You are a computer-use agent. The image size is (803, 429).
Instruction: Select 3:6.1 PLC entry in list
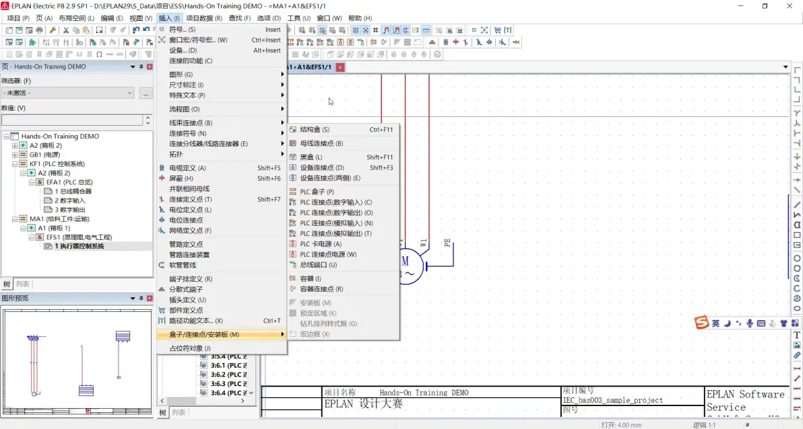pyautogui.click(x=229, y=366)
